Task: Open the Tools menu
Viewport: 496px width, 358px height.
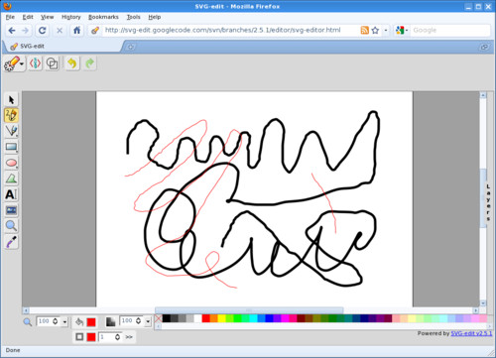Action: click(134, 17)
